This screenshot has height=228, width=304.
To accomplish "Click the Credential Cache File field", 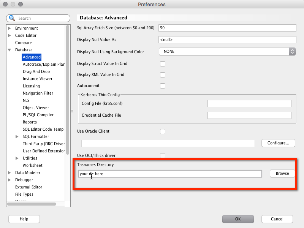I will [x=249, y=116].
